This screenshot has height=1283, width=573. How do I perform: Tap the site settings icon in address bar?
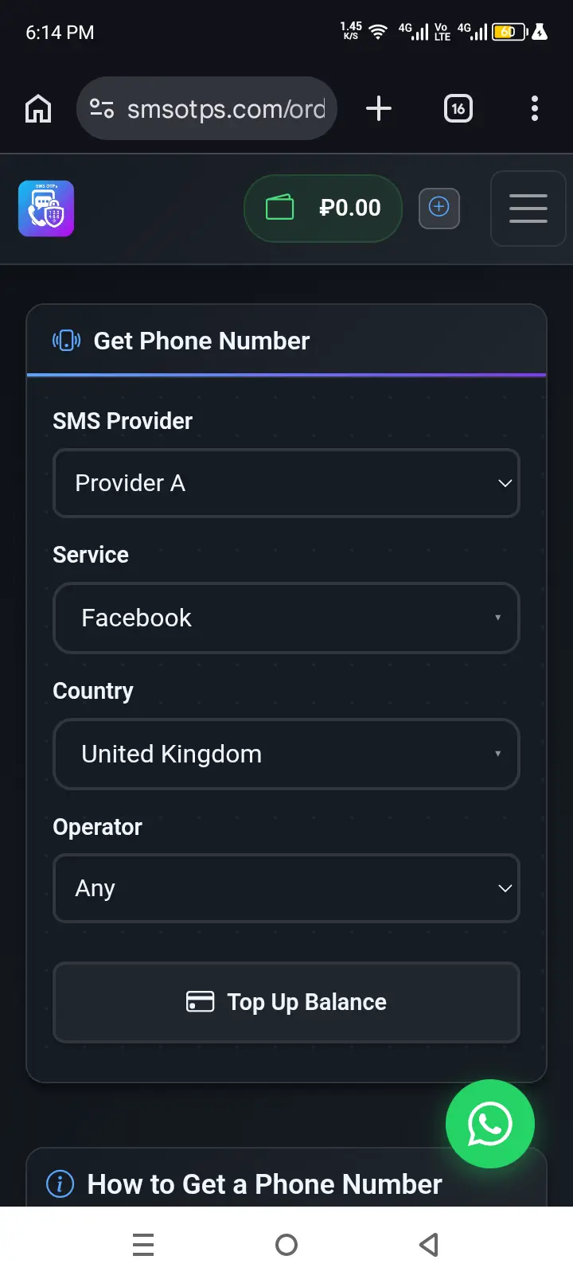click(102, 108)
